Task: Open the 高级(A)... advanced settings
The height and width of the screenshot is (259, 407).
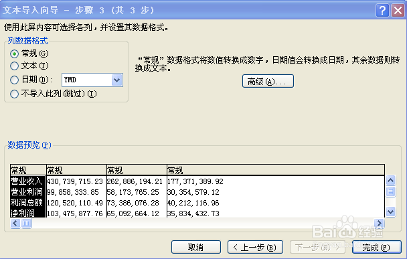Action: [x=268, y=81]
